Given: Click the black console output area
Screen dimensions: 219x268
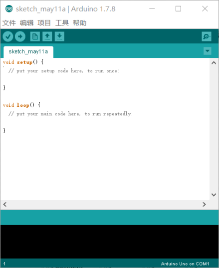Looking at the screenshot, I should 110,242.
